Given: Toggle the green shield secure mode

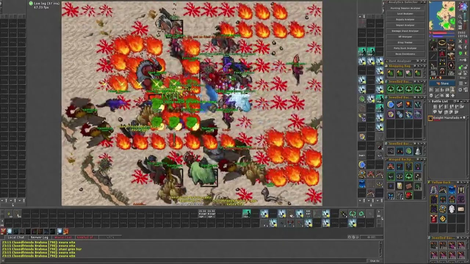Looking at the screenshot, I should 460,54.
